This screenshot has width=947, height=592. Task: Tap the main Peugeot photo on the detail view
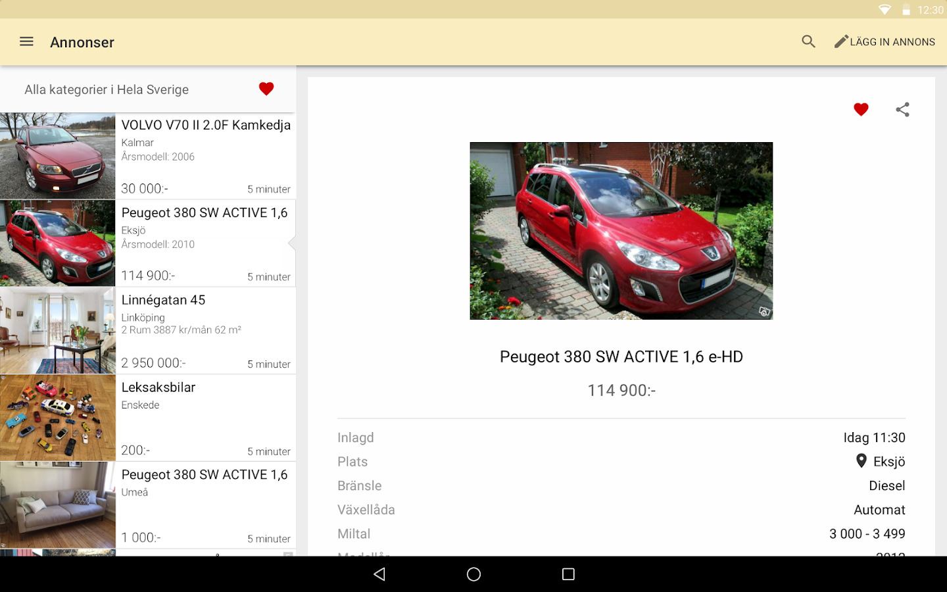621,230
